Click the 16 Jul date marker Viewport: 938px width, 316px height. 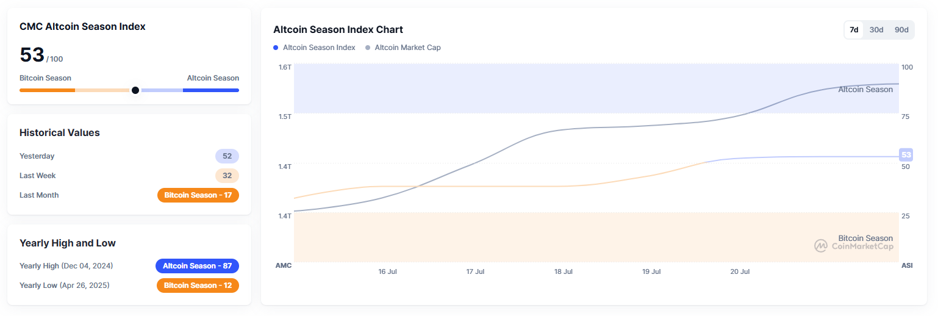387,271
